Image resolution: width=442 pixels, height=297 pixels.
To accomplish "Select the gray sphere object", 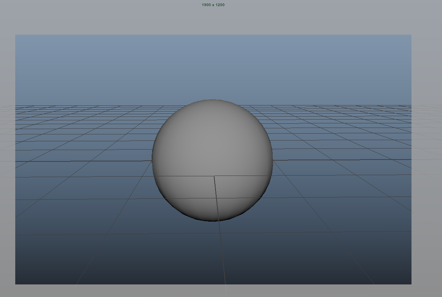I will (x=212, y=160).
